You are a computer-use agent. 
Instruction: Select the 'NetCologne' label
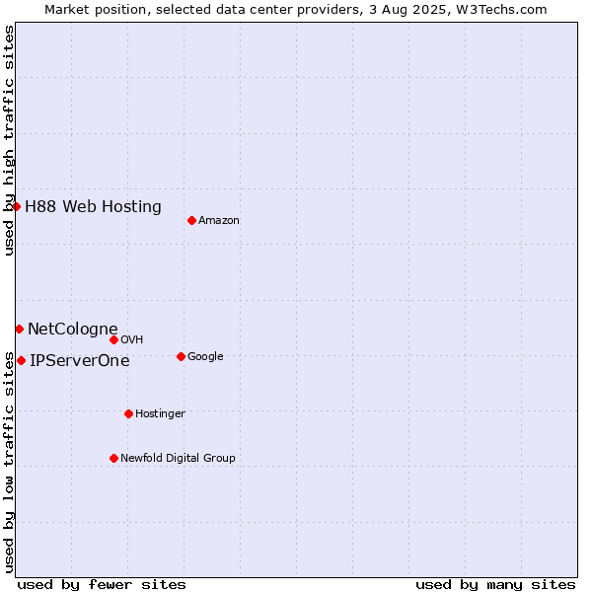pos(73,330)
